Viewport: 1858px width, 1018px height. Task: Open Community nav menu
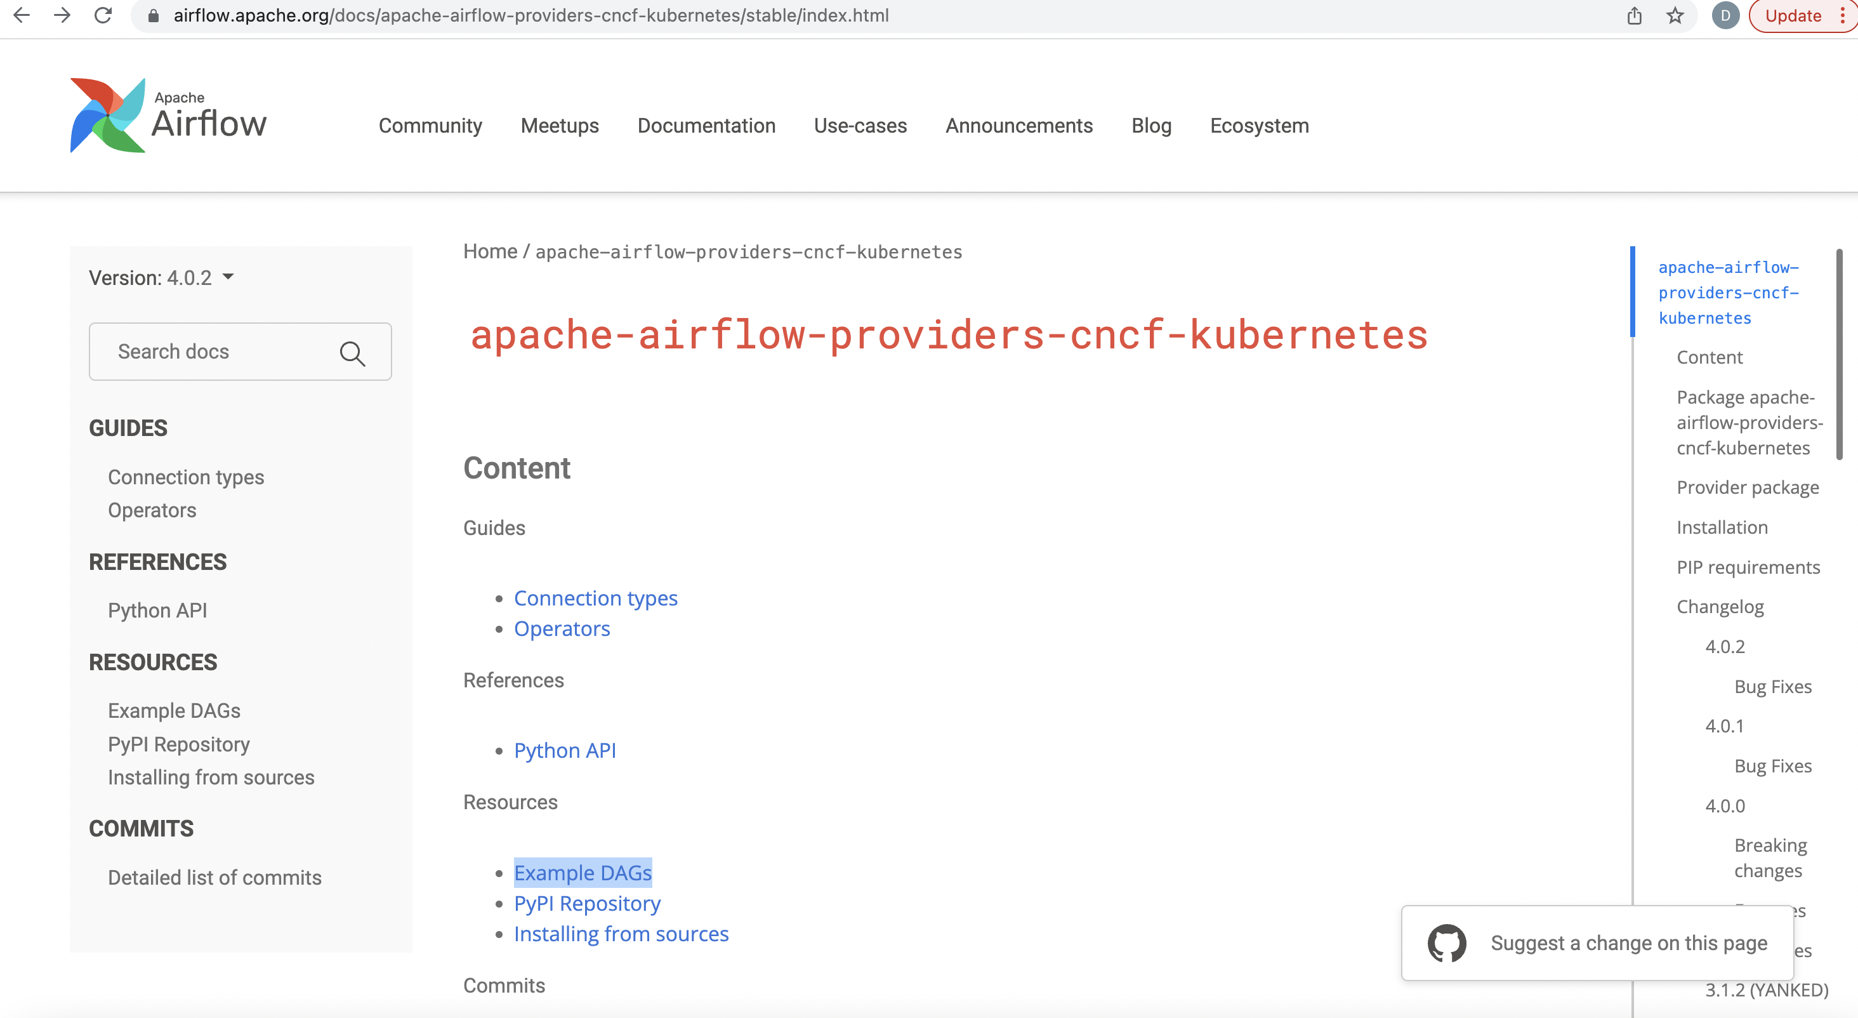click(x=431, y=126)
